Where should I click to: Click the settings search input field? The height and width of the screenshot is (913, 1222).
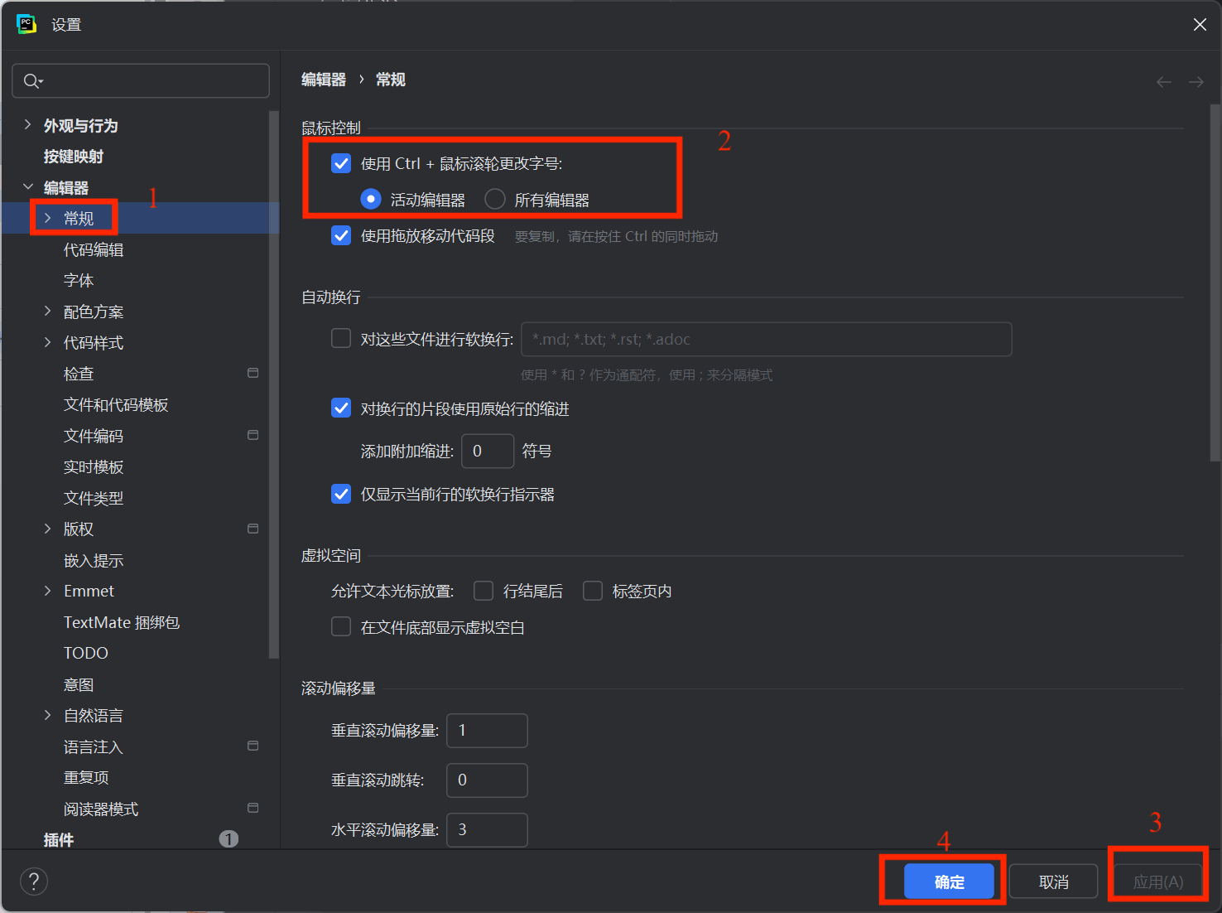[141, 80]
